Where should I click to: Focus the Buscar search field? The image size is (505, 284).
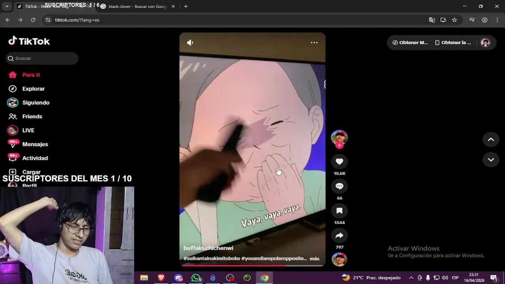42,58
